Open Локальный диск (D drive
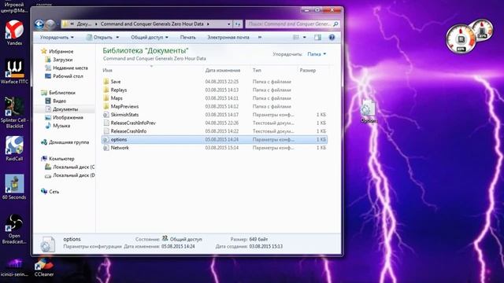The image size is (504, 283). [x=73, y=175]
